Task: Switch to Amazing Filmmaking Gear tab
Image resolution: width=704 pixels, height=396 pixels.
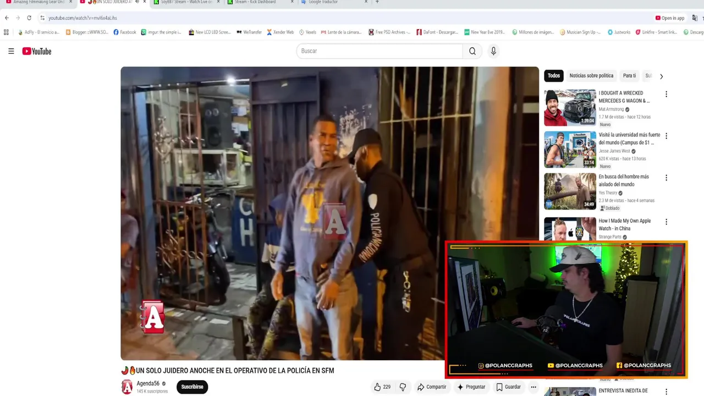Action: click(x=38, y=2)
